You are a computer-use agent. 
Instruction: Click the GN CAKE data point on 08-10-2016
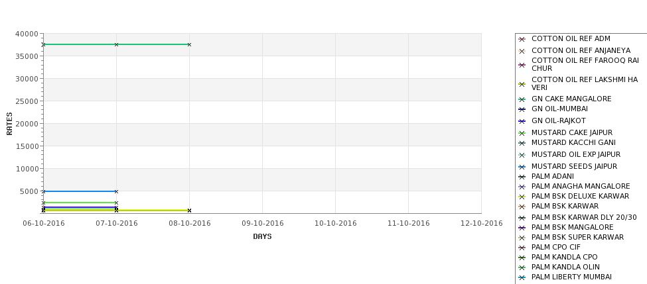tap(189, 44)
